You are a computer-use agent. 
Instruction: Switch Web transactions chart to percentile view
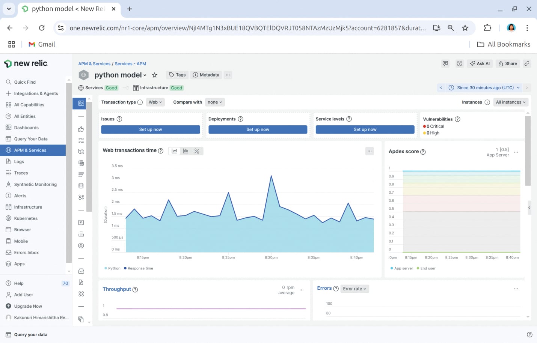click(x=197, y=151)
